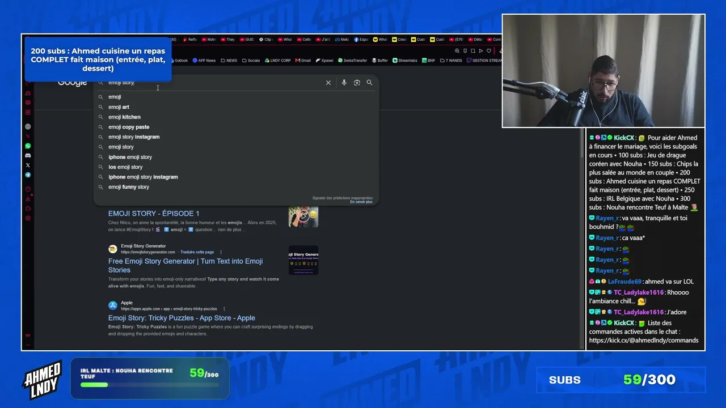Viewport: 726px width, 408px height.
Task: Select the "emoji" suggestion
Action: click(x=235, y=97)
